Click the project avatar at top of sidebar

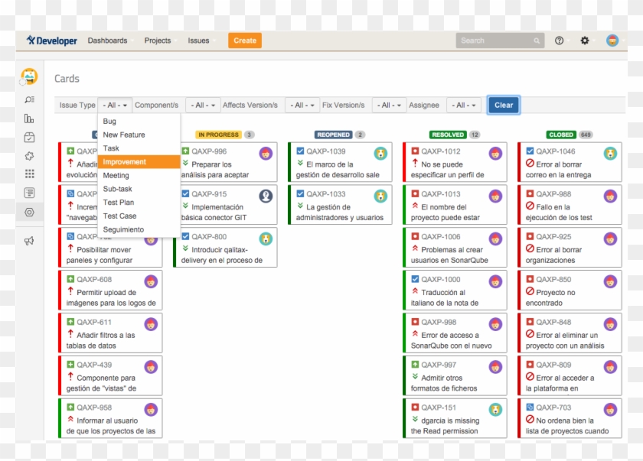tap(29, 76)
